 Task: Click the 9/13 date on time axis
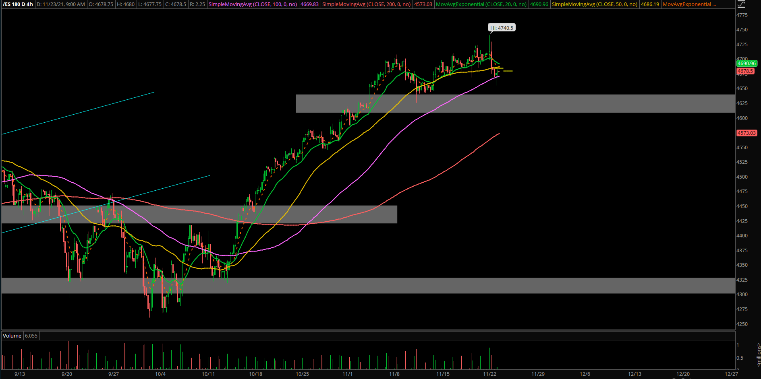click(19, 374)
